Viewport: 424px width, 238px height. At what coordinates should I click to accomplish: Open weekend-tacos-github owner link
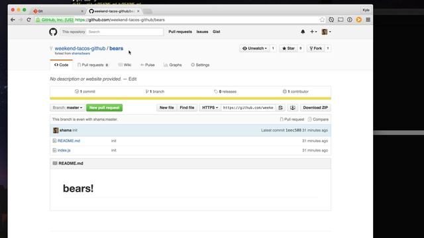point(80,48)
